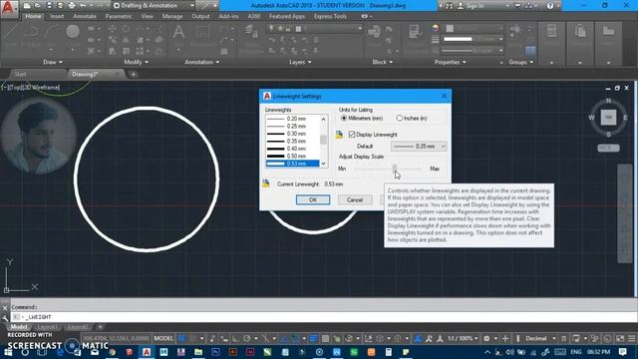
Task: Expand the Modify panel flyout
Action: point(136,62)
